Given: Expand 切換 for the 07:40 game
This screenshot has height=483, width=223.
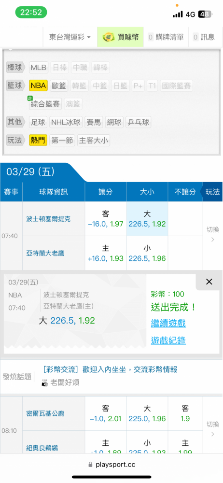Looking at the screenshot, I should coord(212,234).
